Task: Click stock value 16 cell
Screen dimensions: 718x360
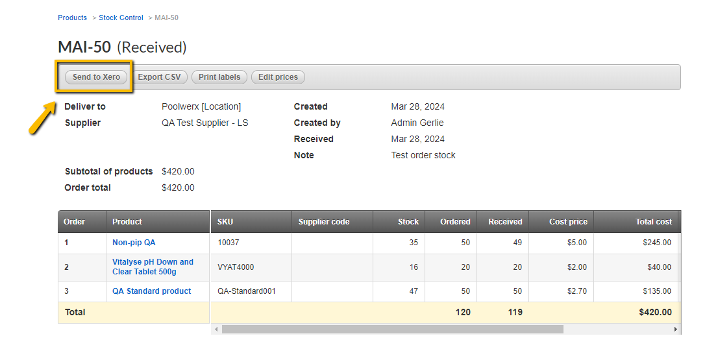Action: pos(399,267)
